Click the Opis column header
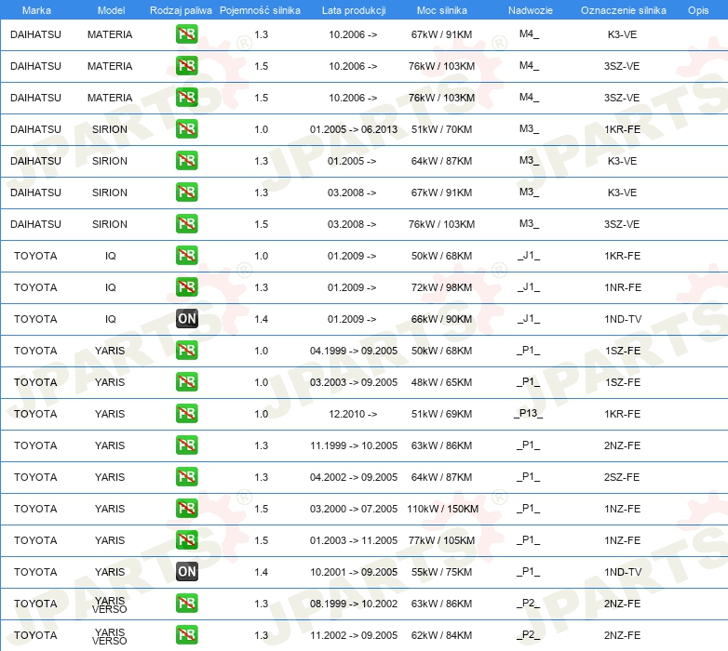Image resolution: width=728 pixels, height=651 pixels. (x=698, y=10)
